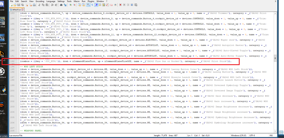Image resolution: width=284 pixels, height=138 pixels.
Task: Toggle file monitoring eye icon
Action: click(x=115, y=5)
